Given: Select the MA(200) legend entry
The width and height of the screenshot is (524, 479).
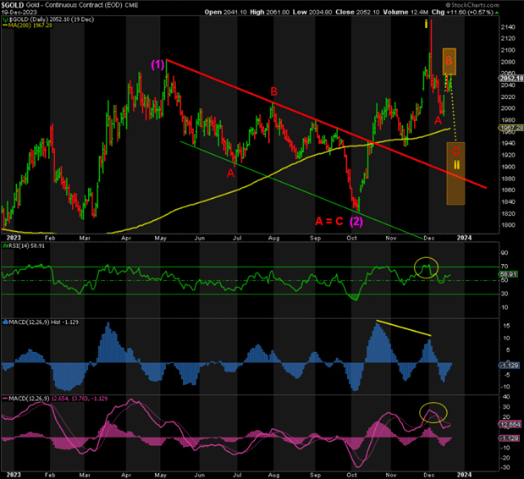Looking at the screenshot, I should click(x=30, y=24).
